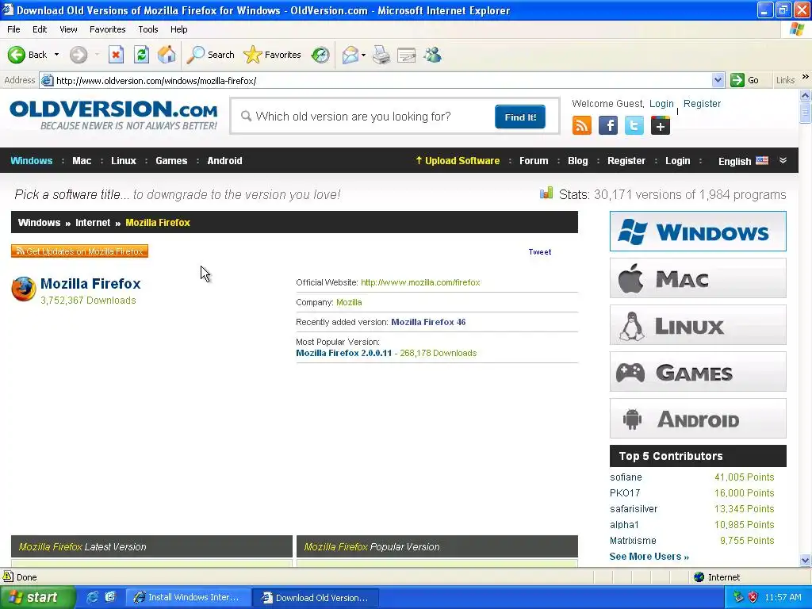Open the orange RSS feed icon
The image size is (812, 609).
[581, 125]
